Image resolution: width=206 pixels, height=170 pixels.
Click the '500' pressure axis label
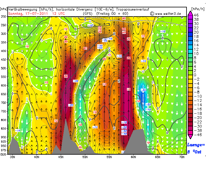pos(4,68)
